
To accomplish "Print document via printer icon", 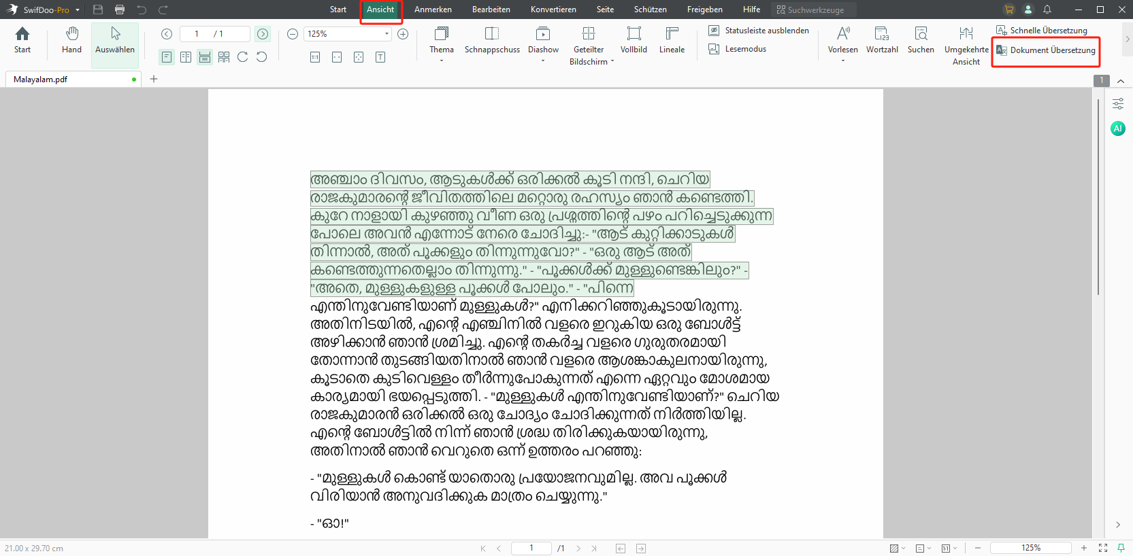I will [x=120, y=10].
